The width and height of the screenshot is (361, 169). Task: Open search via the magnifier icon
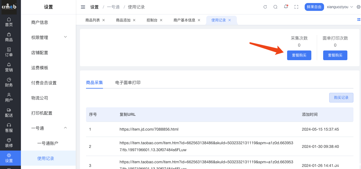click(x=275, y=7)
